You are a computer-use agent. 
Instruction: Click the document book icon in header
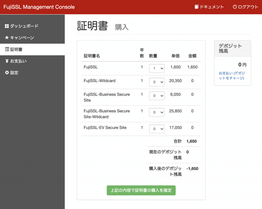click(197, 7)
